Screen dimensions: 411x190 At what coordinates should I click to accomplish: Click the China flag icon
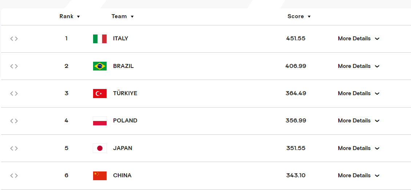100,175
